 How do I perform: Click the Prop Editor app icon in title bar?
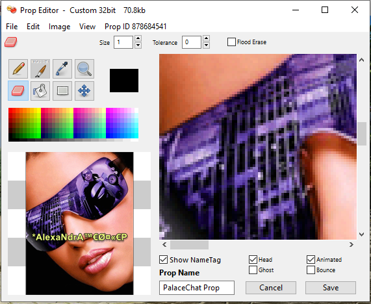click(12, 10)
